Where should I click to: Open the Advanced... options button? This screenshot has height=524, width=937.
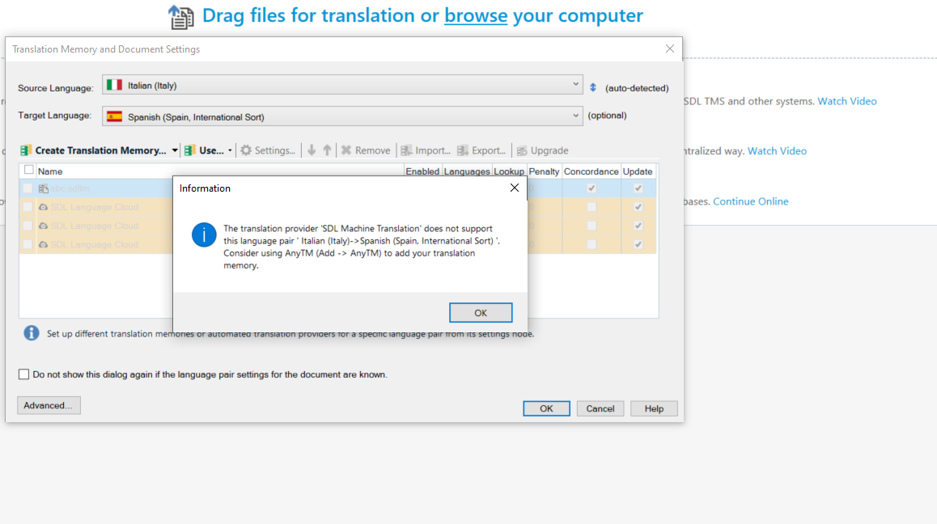[49, 405]
